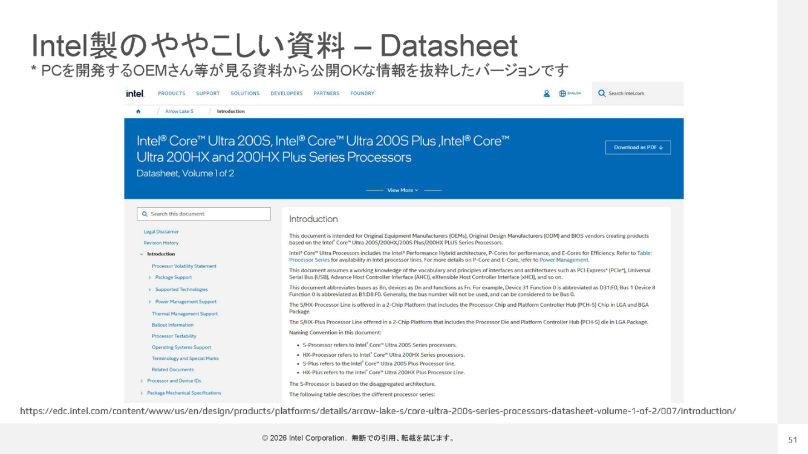Open Processor Testability

coord(174,336)
